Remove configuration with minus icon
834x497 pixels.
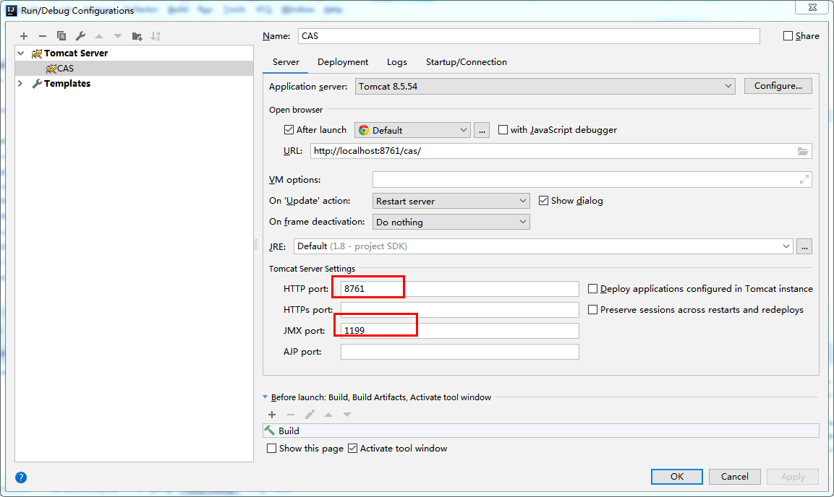(43, 36)
